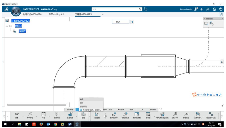Viewport: 226px width, 128px height.
Task: Activate the 尺寸 dimension tool
Action: click(43, 115)
